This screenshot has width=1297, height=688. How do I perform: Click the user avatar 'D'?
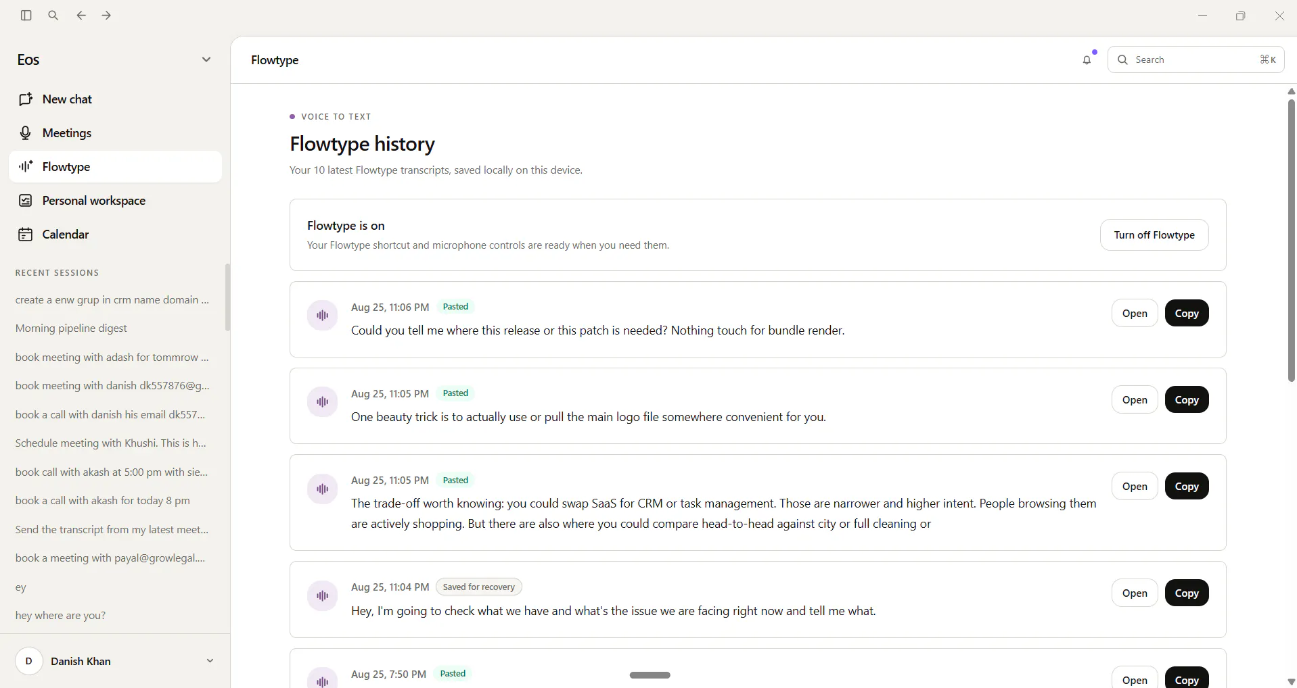pos(28,661)
